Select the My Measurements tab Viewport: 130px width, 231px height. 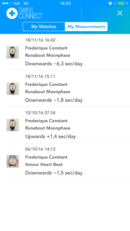(86, 27)
